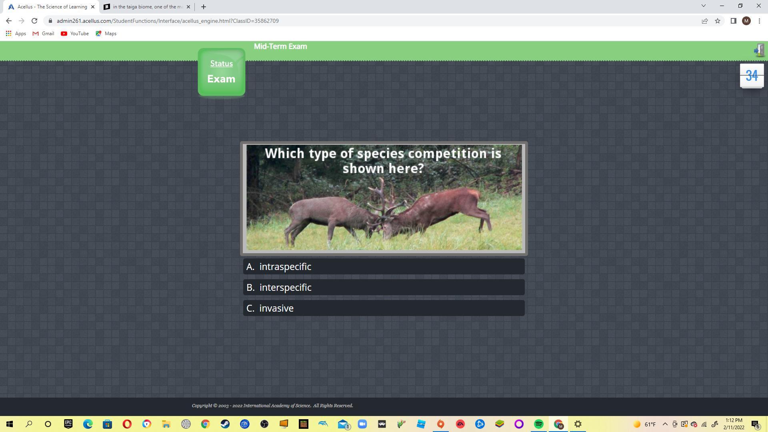Select answer A intraspecific
The height and width of the screenshot is (432, 768).
point(384,266)
